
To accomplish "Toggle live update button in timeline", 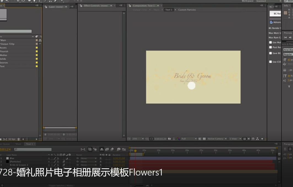I will point(90,149).
